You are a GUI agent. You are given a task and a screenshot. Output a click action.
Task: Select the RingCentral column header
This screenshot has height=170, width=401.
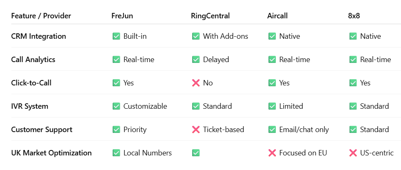point(210,16)
